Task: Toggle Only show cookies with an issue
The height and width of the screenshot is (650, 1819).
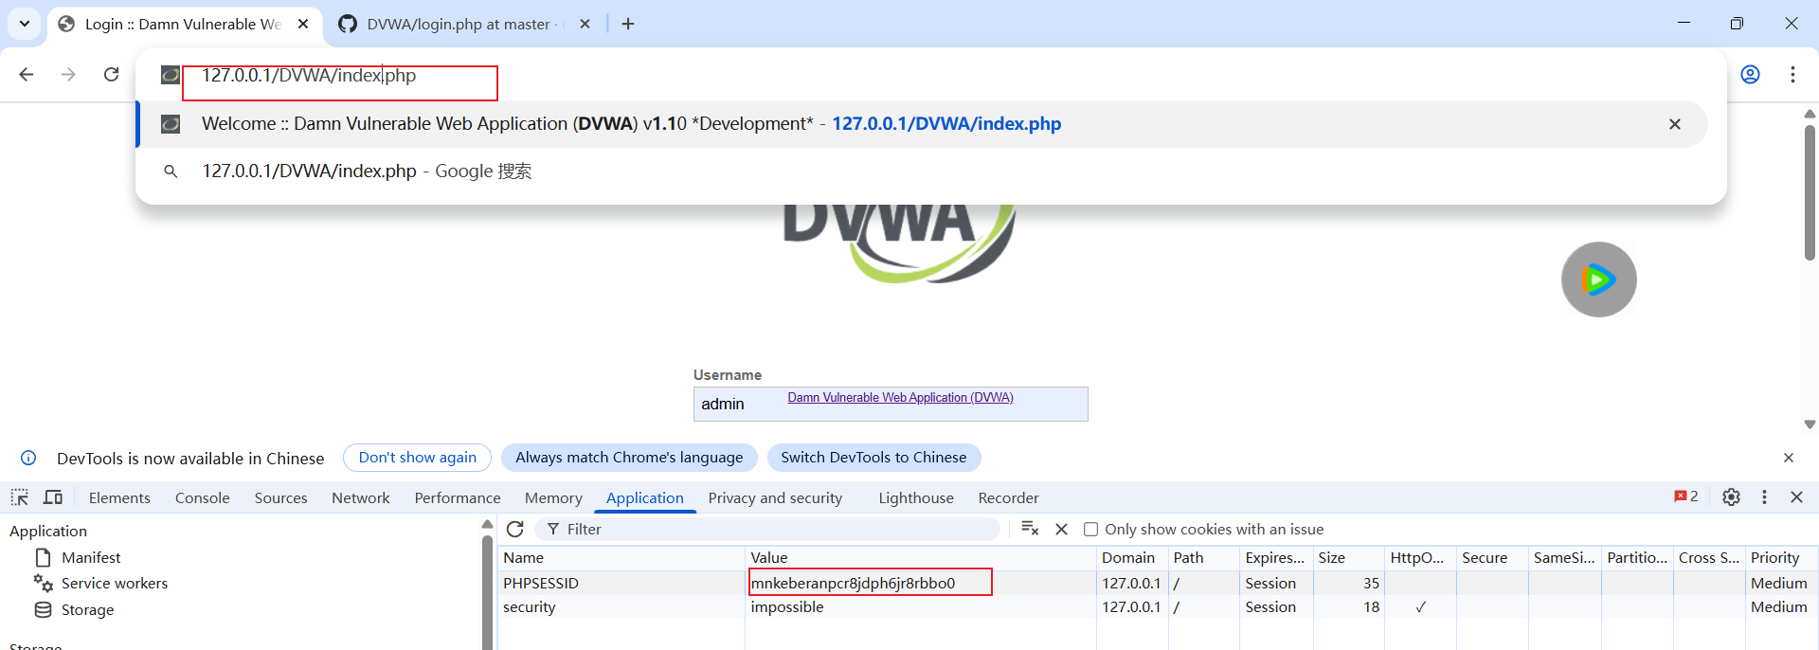Action: click(x=1091, y=530)
